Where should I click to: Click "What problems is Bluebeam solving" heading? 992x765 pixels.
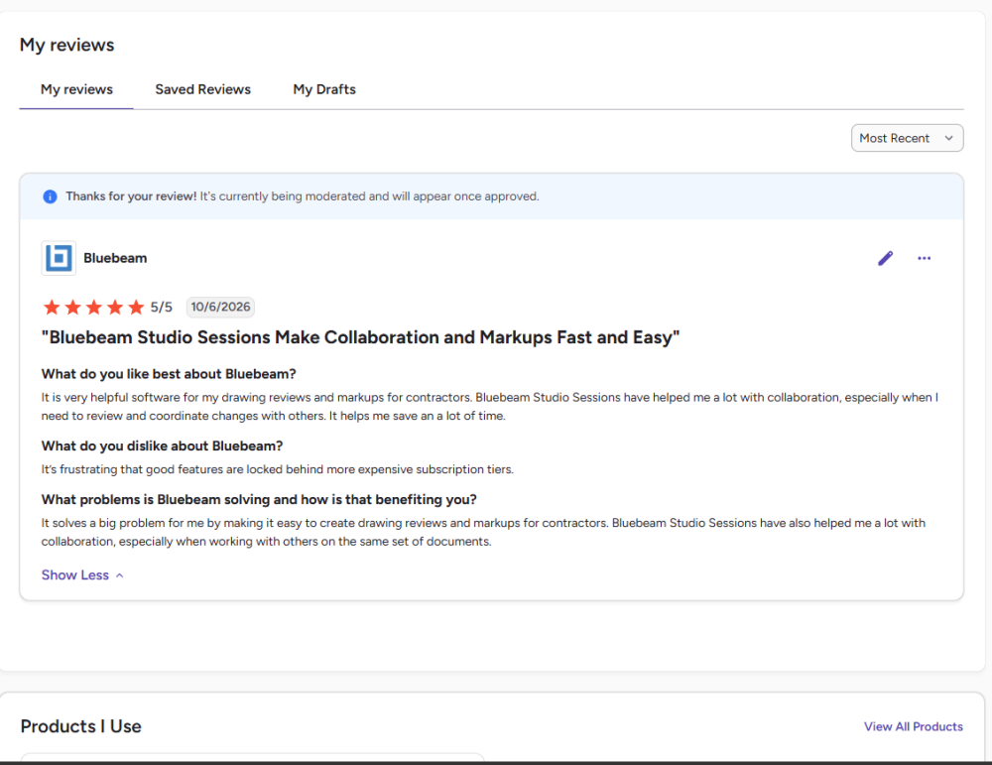tap(259, 500)
